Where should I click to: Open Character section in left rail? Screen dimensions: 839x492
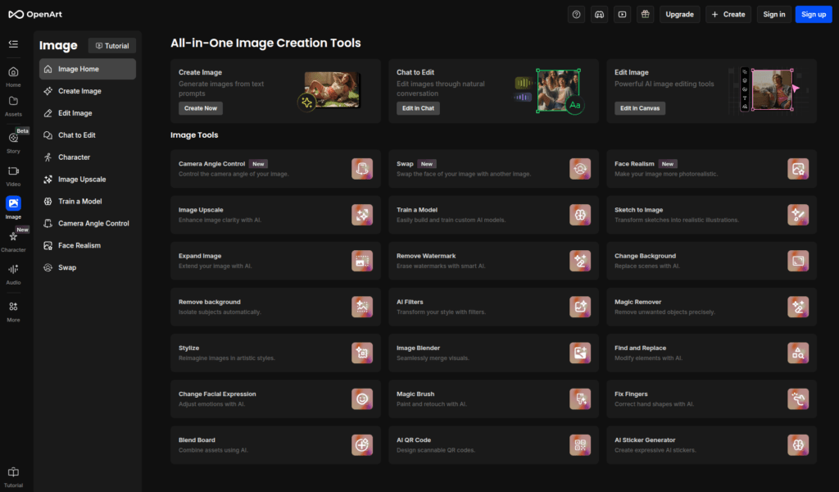click(13, 241)
